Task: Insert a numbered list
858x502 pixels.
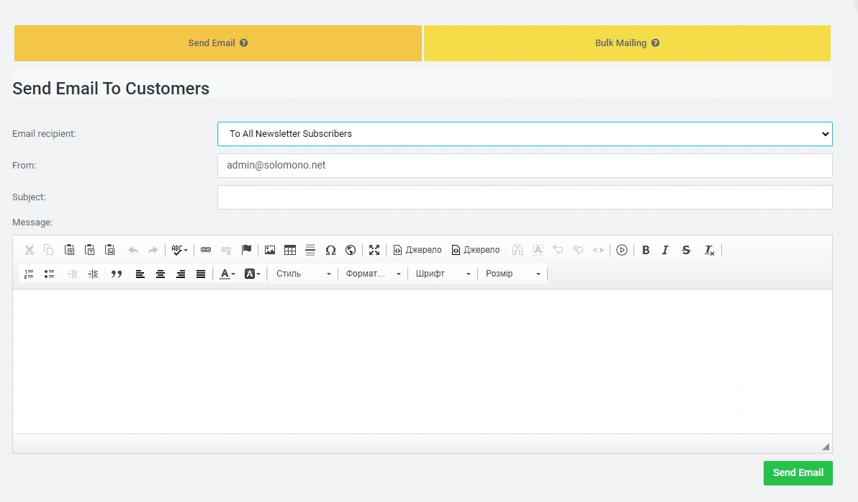Action: 29,274
